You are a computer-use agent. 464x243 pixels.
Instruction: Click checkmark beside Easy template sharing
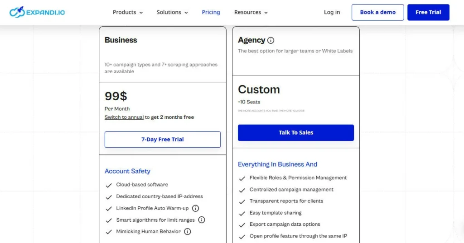[x=242, y=213]
